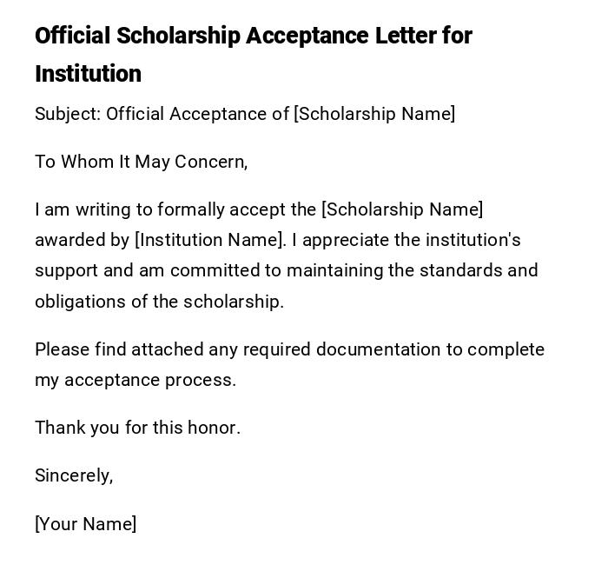
Task: Click the "To Whom It May Concern," greeting
Action: click(x=142, y=162)
